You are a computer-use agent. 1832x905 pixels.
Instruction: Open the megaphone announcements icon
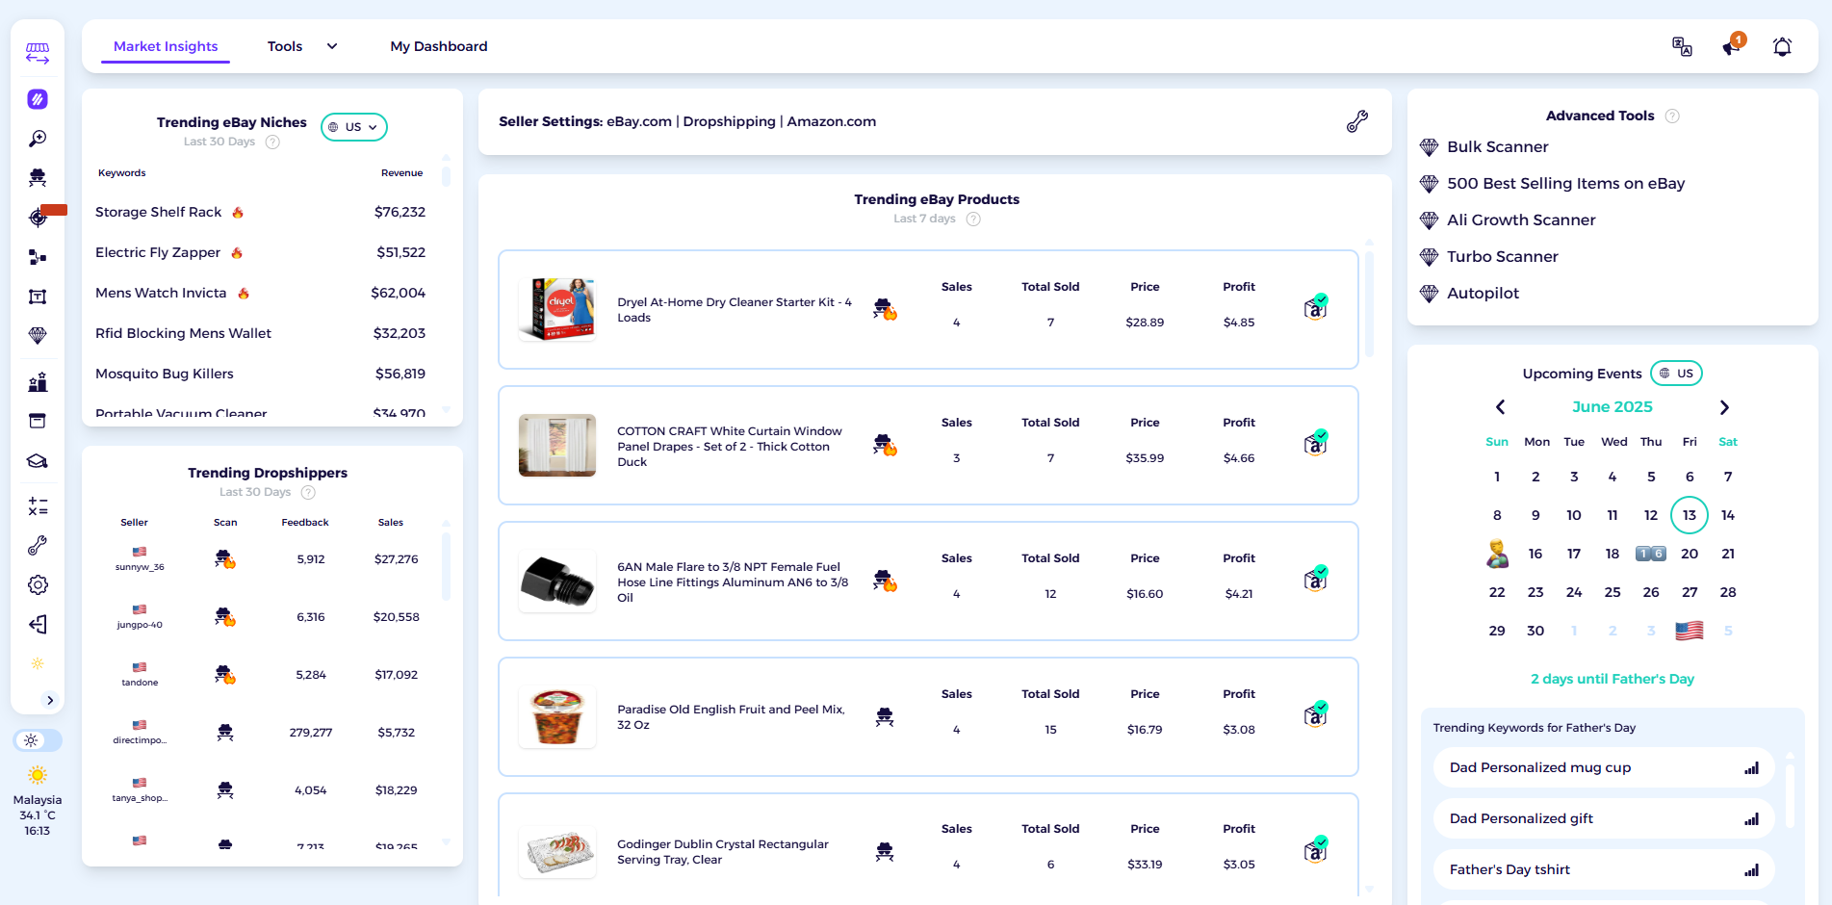point(1732,46)
